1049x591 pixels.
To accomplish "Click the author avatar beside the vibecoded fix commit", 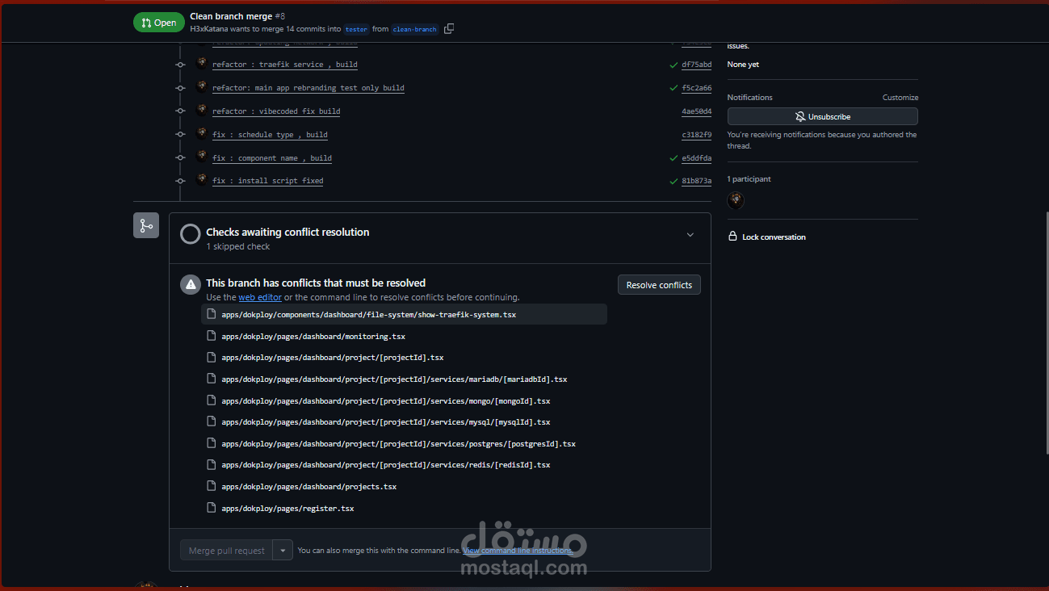I will 201,110.
